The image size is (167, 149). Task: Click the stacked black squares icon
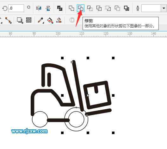(x=60, y=8)
